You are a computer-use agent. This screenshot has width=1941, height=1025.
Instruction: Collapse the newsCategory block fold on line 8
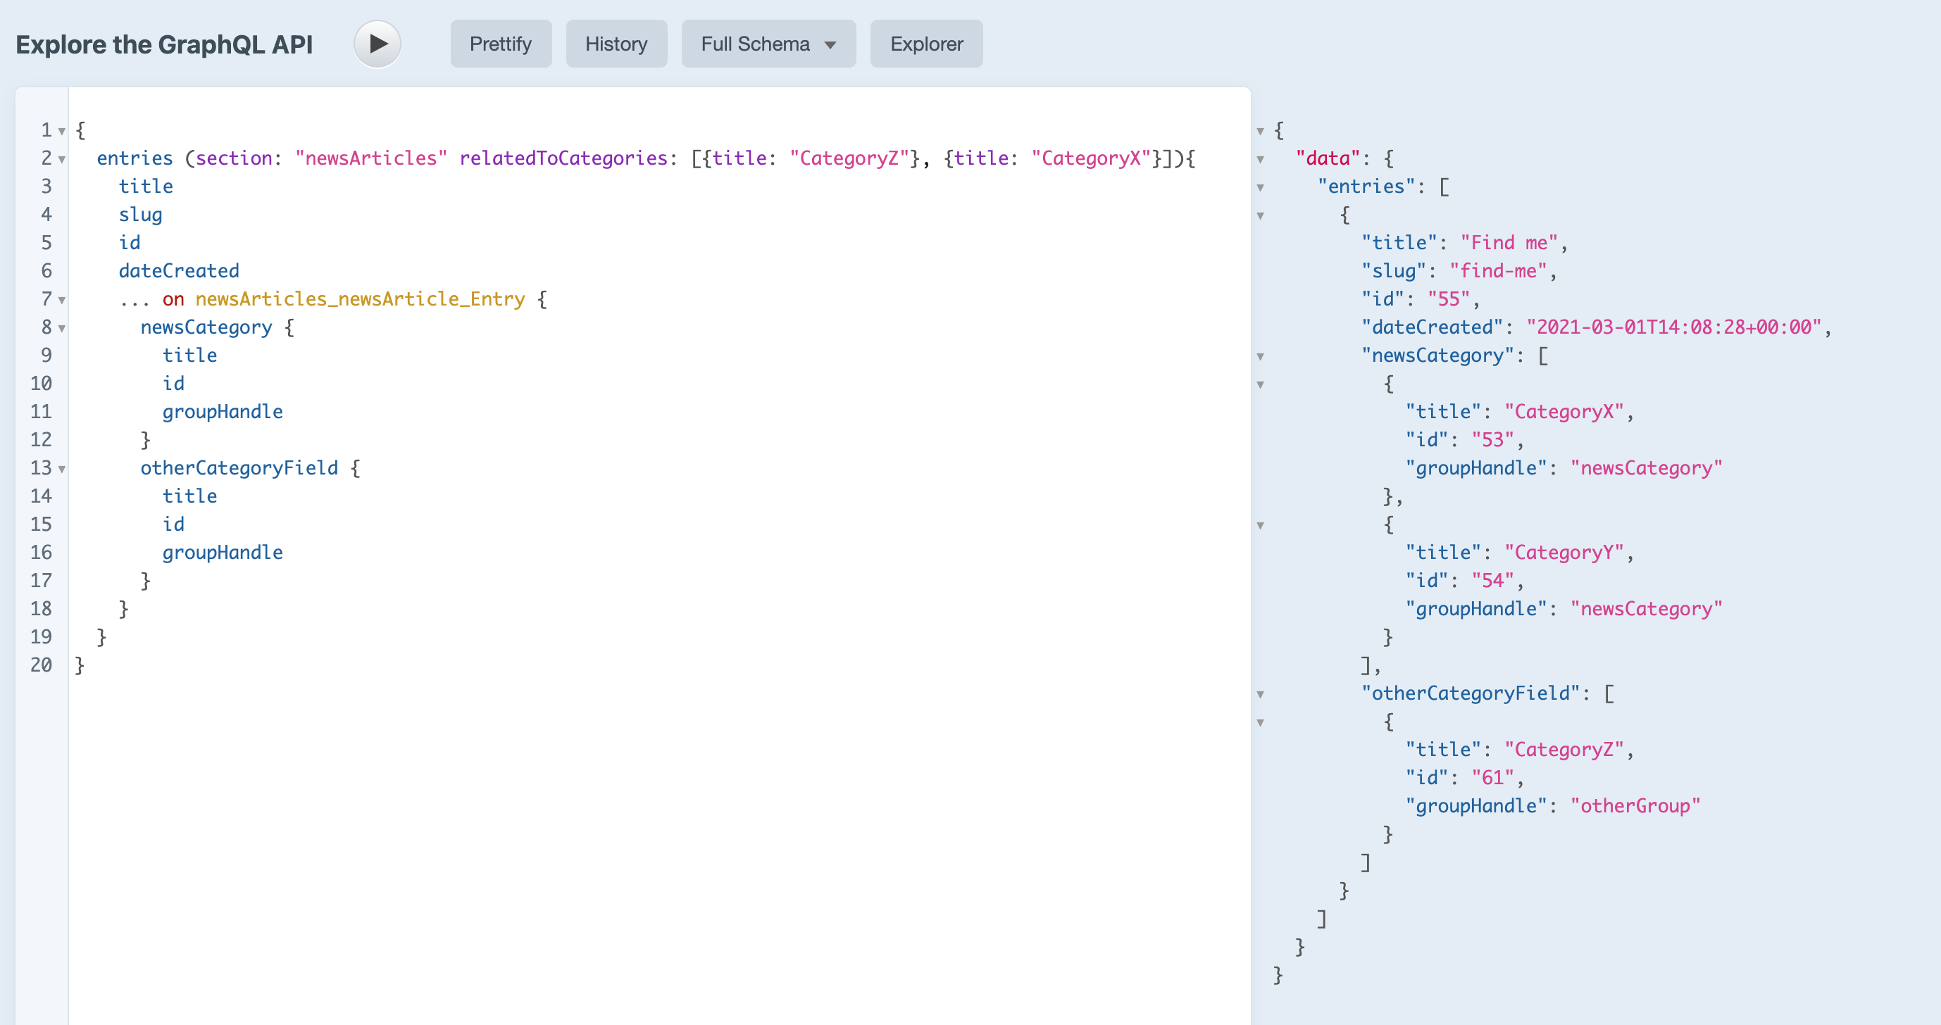tap(63, 327)
